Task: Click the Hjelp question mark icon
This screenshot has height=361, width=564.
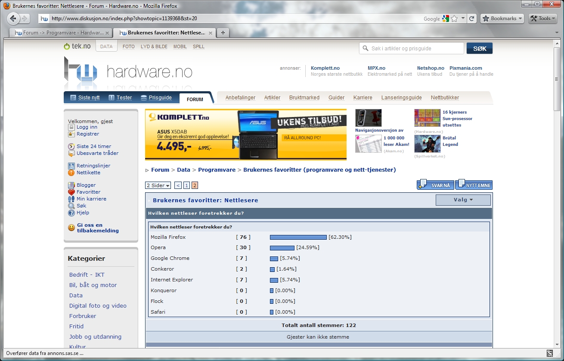Action: 71,213
